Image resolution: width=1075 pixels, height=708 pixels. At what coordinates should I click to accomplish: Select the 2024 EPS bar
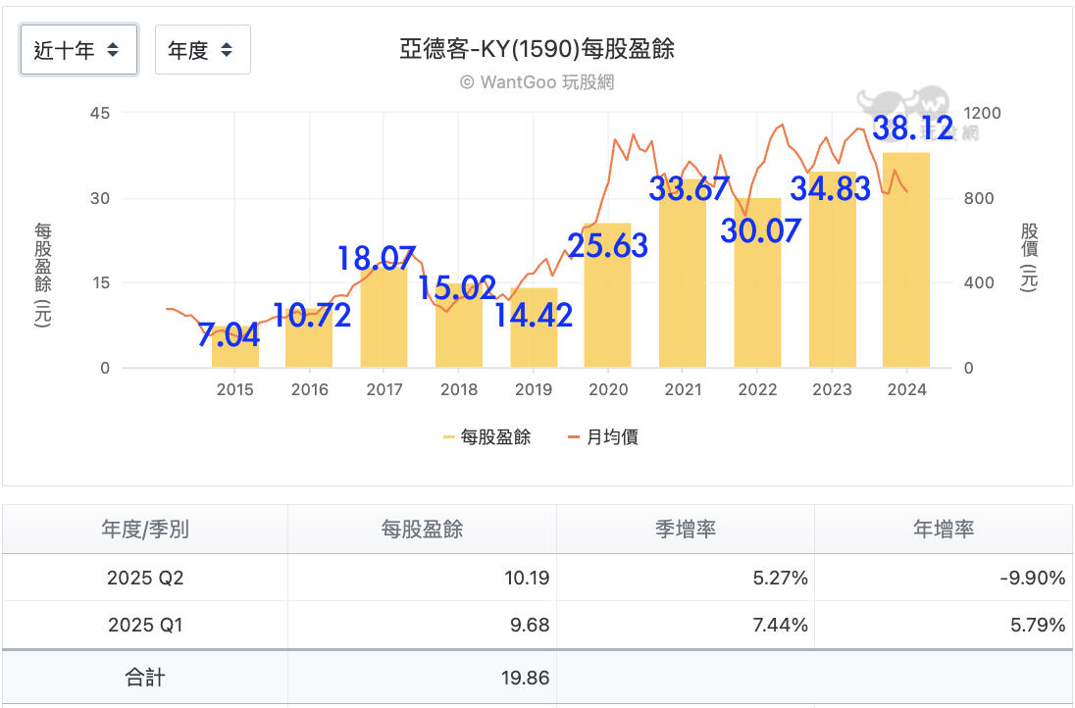pos(906,260)
